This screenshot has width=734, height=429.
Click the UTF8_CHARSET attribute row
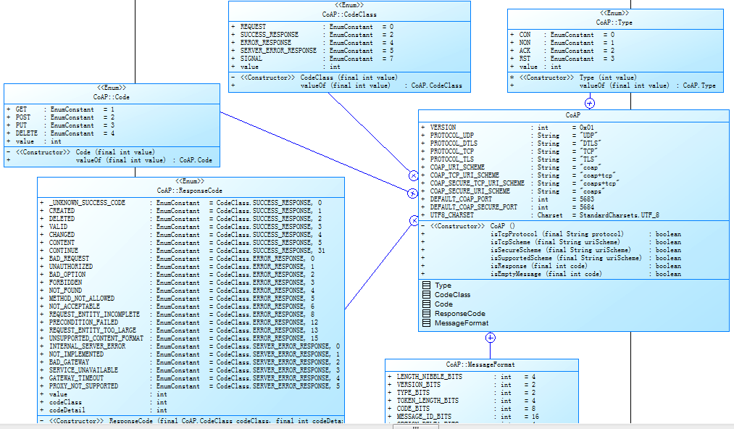click(541, 215)
